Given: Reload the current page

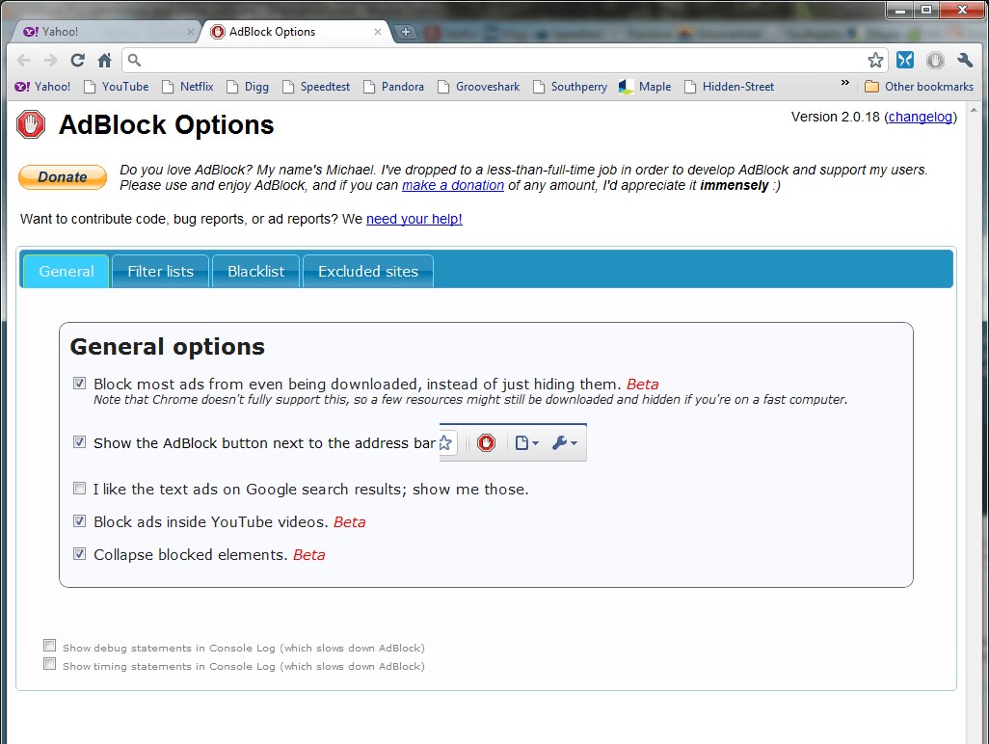Looking at the screenshot, I should 77,59.
